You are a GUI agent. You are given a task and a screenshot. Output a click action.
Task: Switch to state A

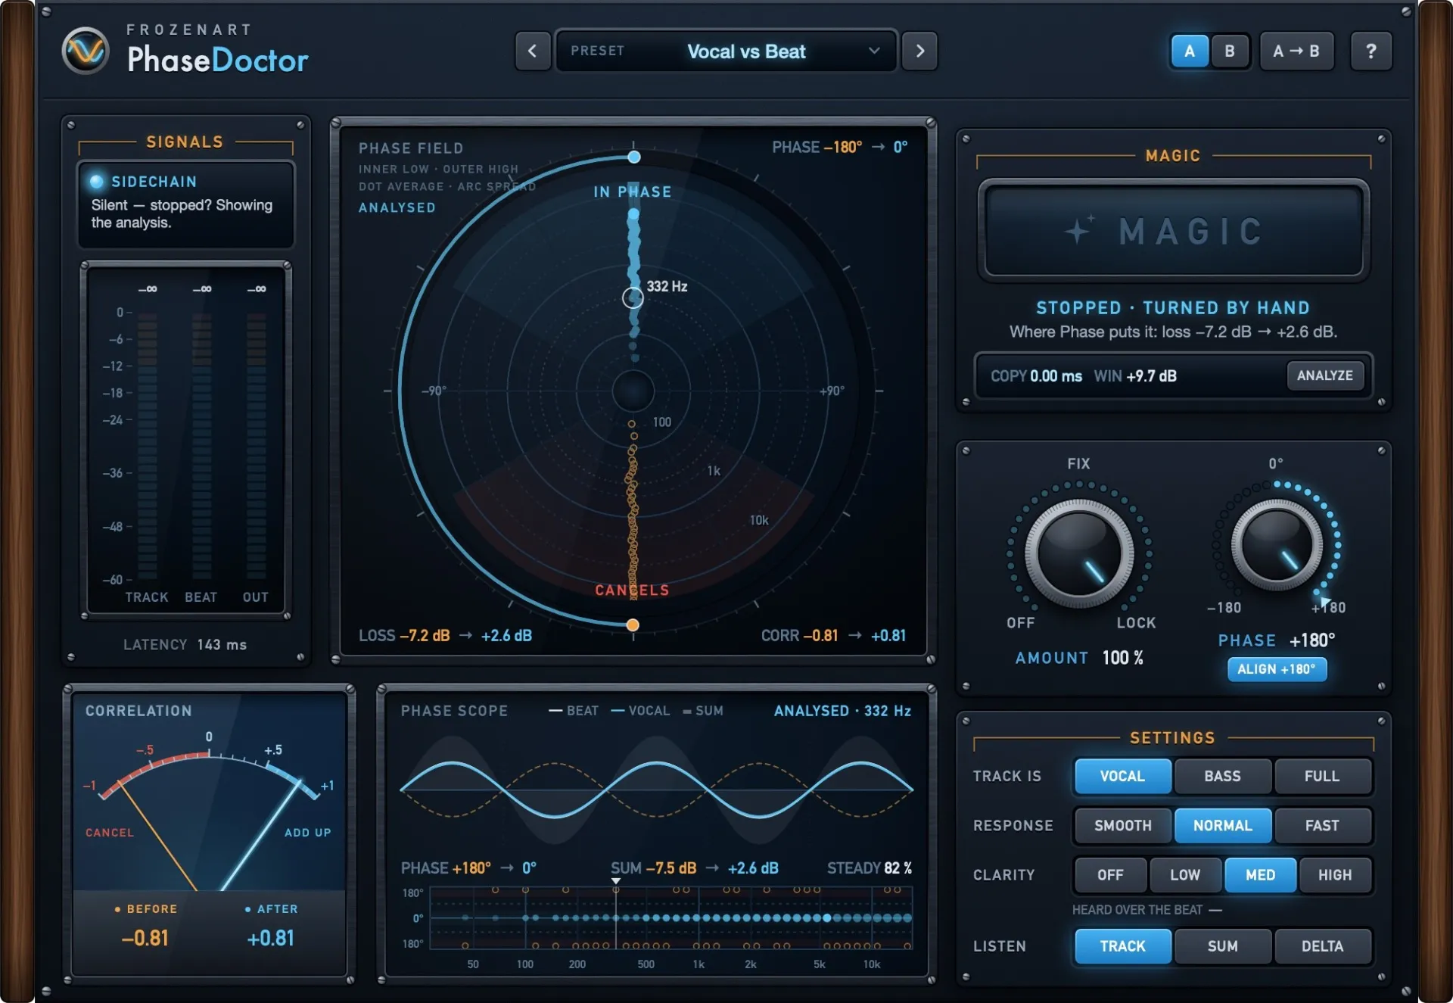tap(1190, 51)
